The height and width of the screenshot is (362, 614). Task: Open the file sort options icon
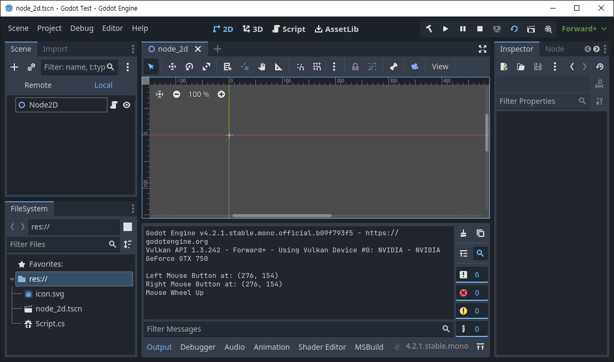128,244
